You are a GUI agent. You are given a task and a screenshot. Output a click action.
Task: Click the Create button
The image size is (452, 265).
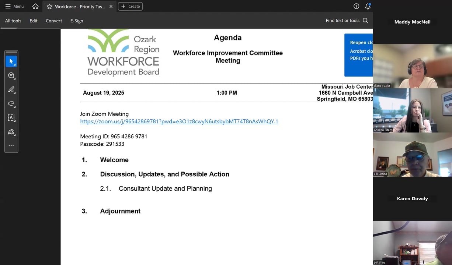point(130,6)
